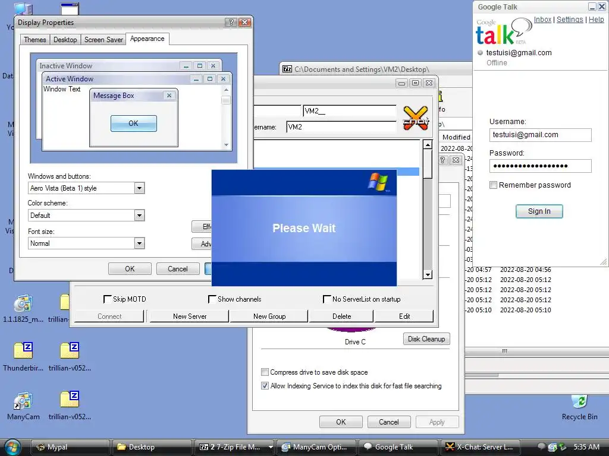This screenshot has width=609, height=456.
Task: Click the Google Talk Password field
Action: coord(540,166)
